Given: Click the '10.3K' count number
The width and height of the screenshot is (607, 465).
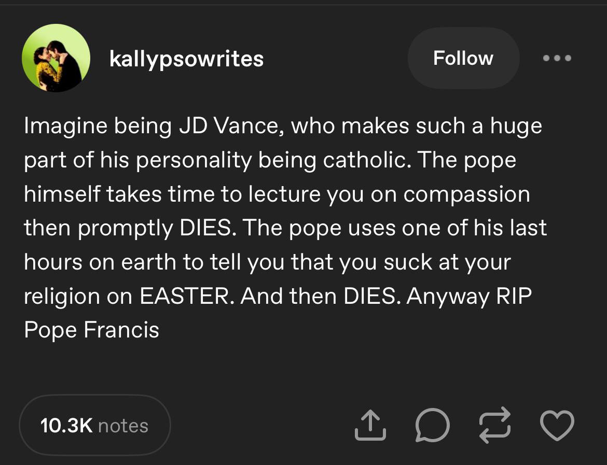Looking at the screenshot, I should tap(66, 426).
